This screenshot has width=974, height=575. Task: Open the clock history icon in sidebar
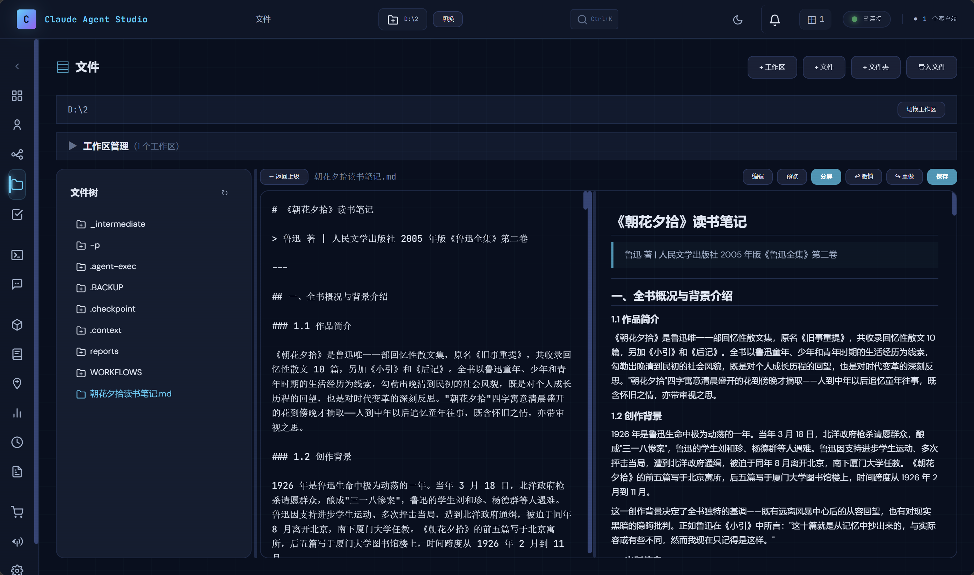[x=17, y=442]
